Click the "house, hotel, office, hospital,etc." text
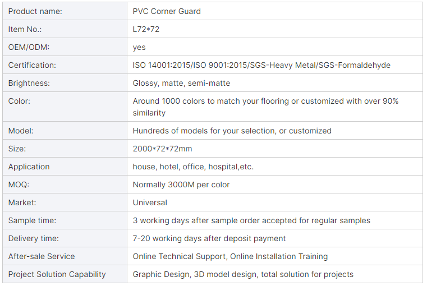This screenshot has width=427, height=286. (x=197, y=167)
